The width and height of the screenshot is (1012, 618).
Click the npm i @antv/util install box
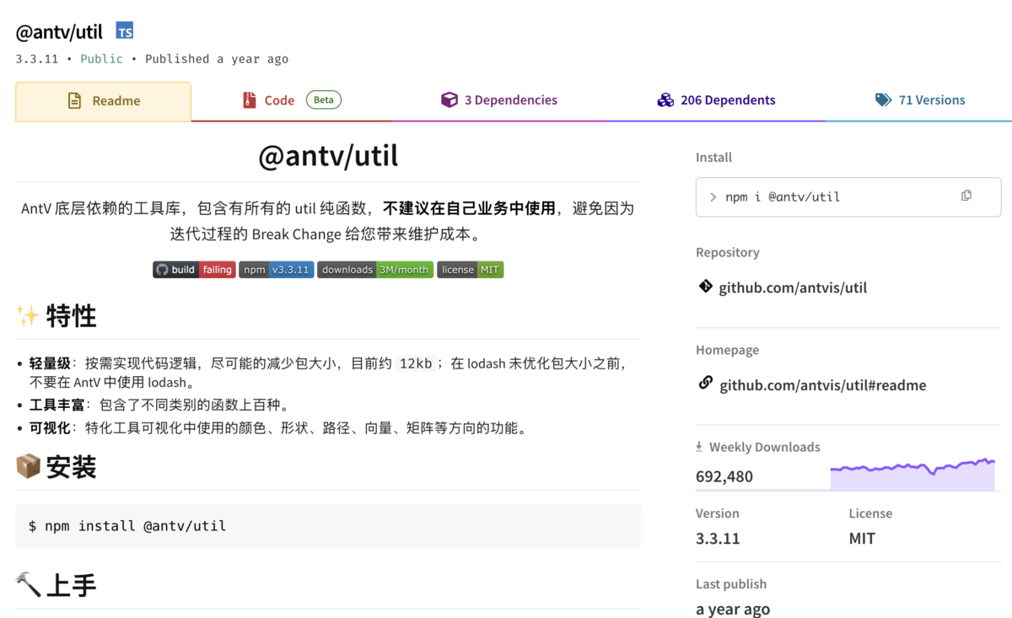[848, 196]
